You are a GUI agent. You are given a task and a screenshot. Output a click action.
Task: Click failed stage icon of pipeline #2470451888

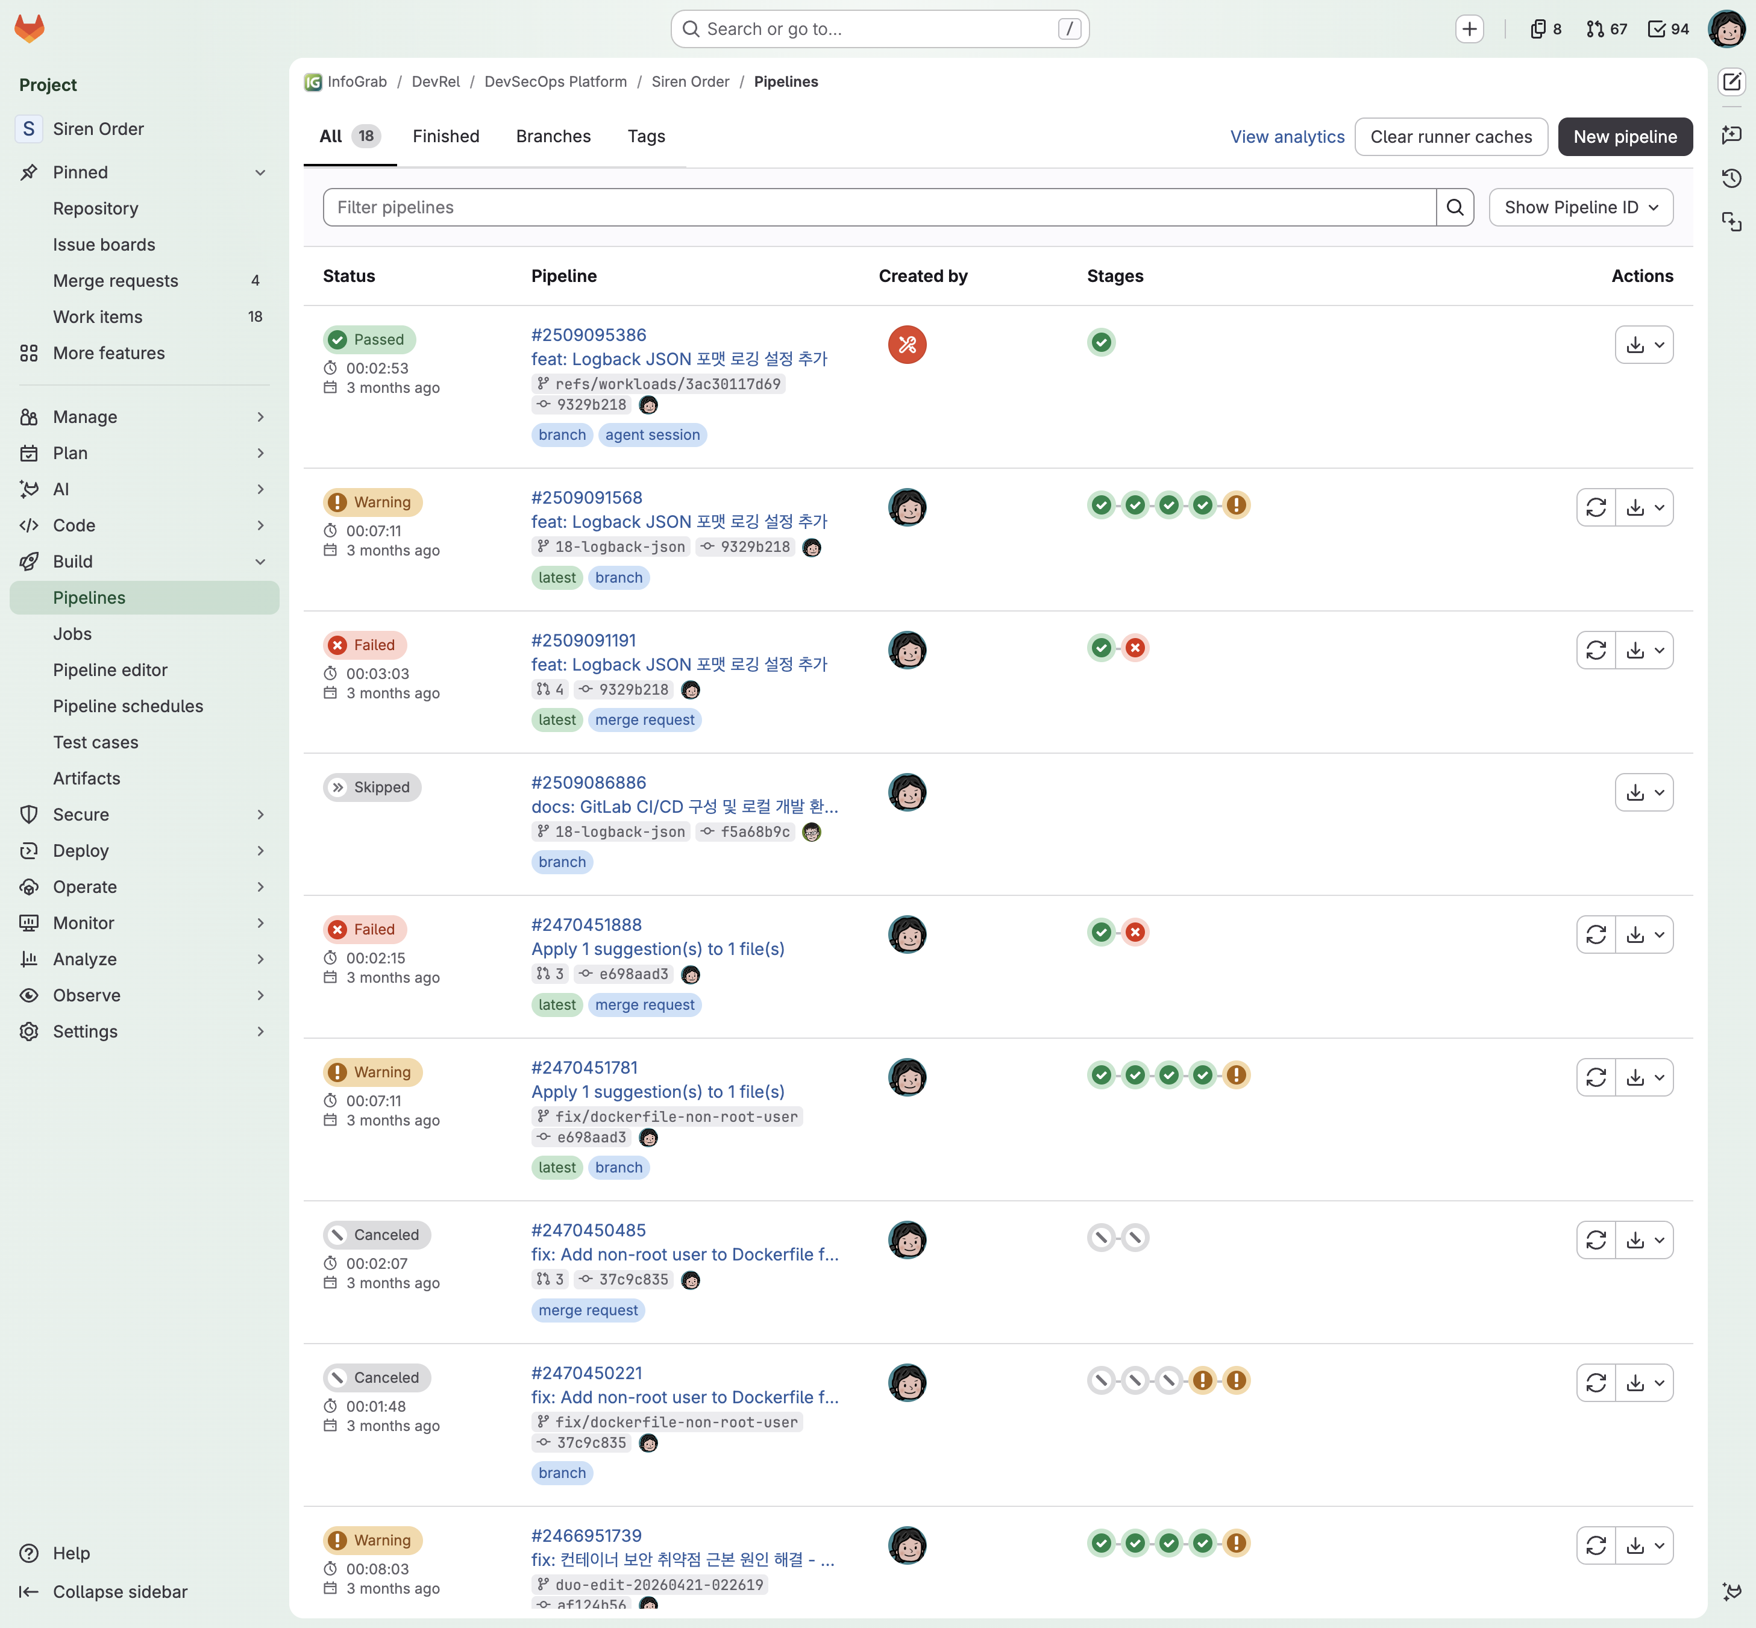tap(1135, 932)
